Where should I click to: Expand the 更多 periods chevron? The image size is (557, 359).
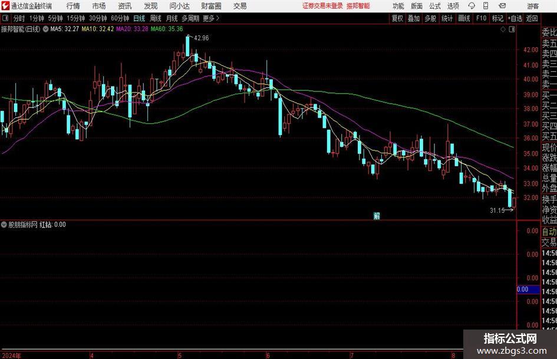click(212, 18)
